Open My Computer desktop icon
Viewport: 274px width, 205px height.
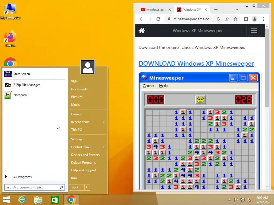coord(10,11)
